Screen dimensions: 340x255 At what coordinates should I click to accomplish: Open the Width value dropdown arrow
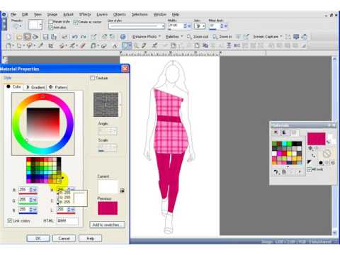point(189,25)
